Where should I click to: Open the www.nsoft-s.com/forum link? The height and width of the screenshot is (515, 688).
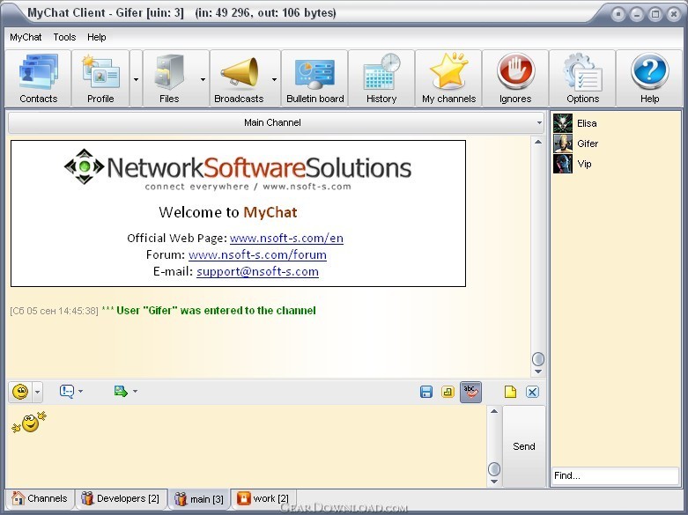[x=257, y=255]
